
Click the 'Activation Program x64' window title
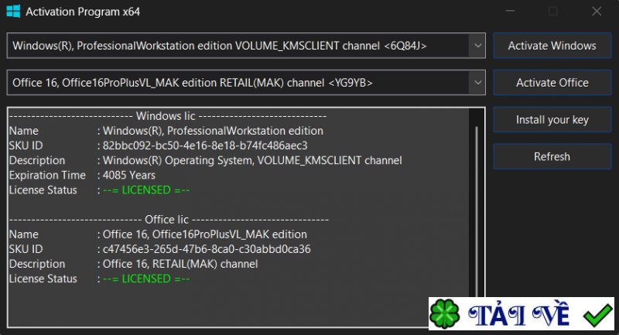click(83, 12)
